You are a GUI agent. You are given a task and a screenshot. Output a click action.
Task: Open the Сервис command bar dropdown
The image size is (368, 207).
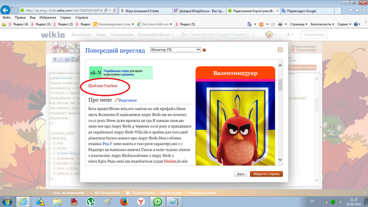point(344,24)
